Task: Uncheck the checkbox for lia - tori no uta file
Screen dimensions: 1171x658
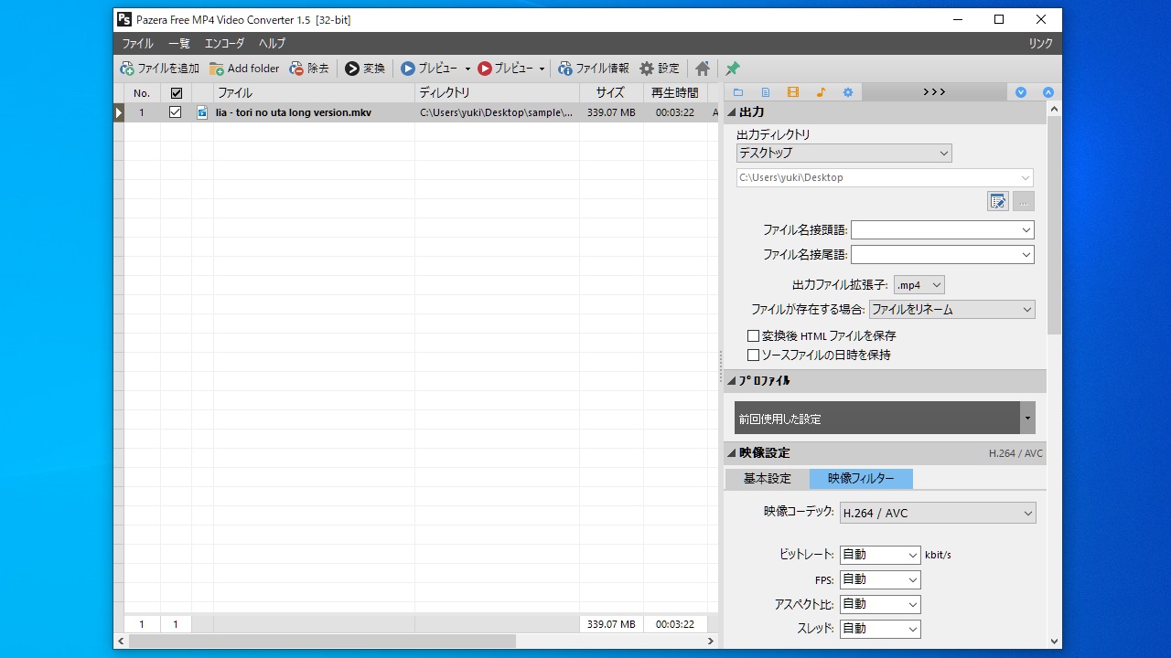Action: click(x=176, y=112)
